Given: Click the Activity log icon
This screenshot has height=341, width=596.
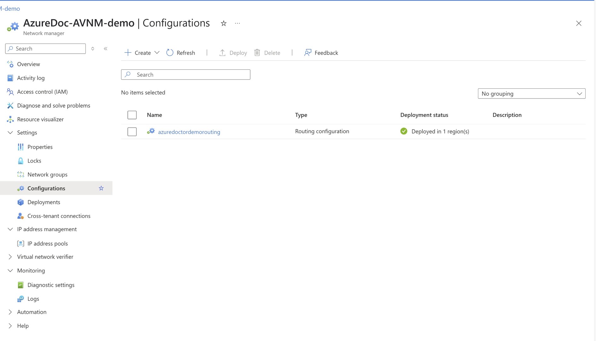Looking at the screenshot, I should [10, 78].
